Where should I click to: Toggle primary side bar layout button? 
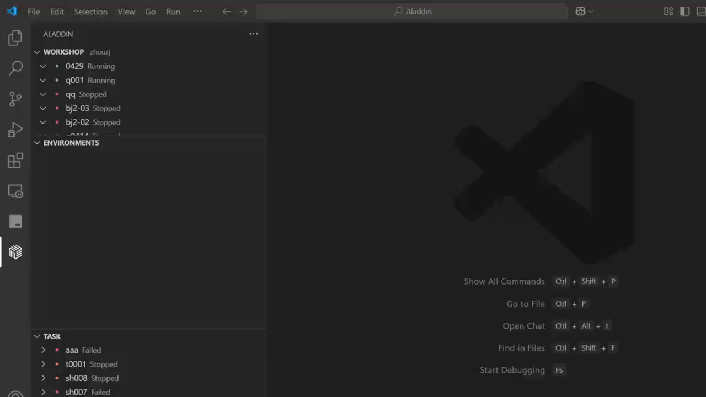tap(684, 12)
